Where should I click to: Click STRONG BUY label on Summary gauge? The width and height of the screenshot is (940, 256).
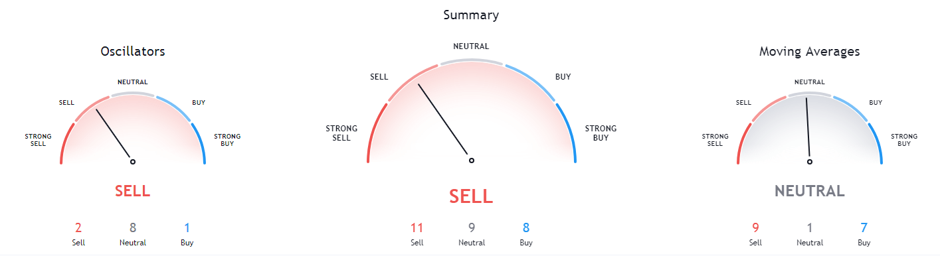pos(601,133)
